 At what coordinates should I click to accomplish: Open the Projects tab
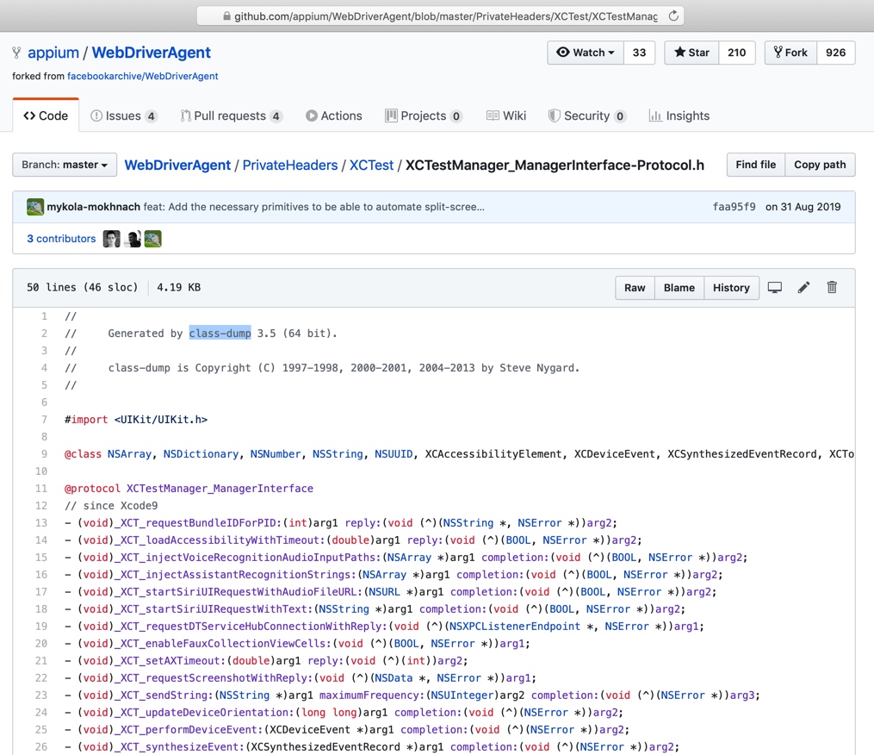(x=424, y=115)
